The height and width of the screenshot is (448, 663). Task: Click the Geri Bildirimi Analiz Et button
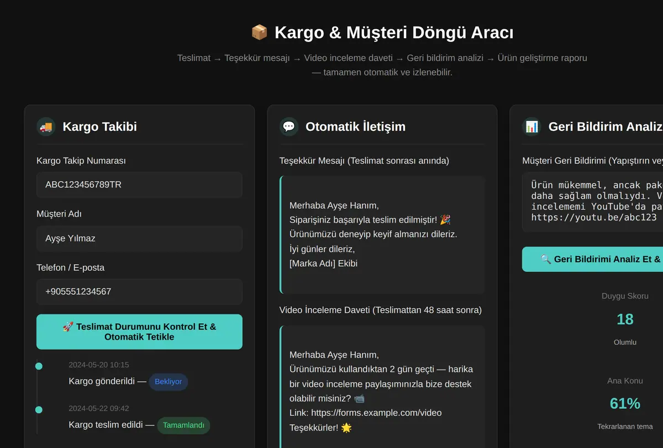pyautogui.click(x=592, y=259)
